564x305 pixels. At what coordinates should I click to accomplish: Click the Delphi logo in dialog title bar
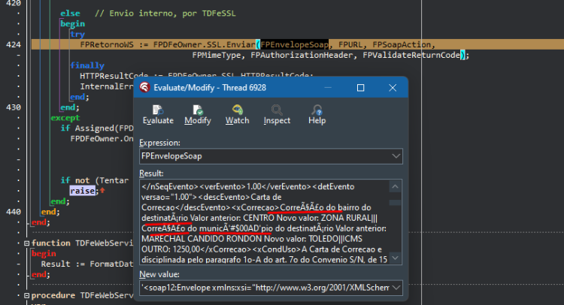click(x=144, y=87)
